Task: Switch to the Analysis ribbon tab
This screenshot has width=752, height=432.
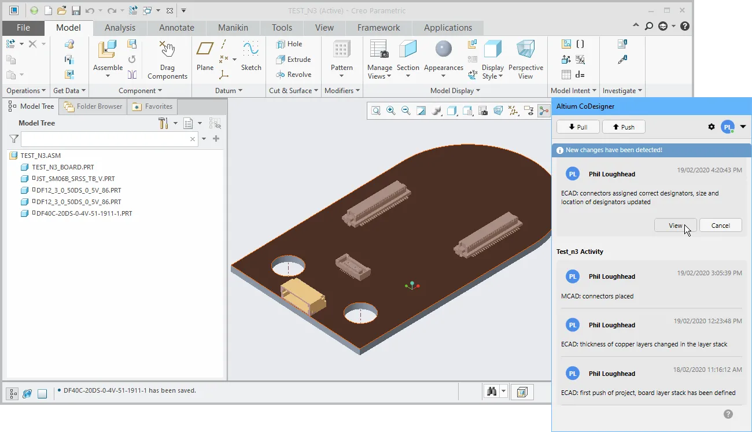Action: coord(120,28)
